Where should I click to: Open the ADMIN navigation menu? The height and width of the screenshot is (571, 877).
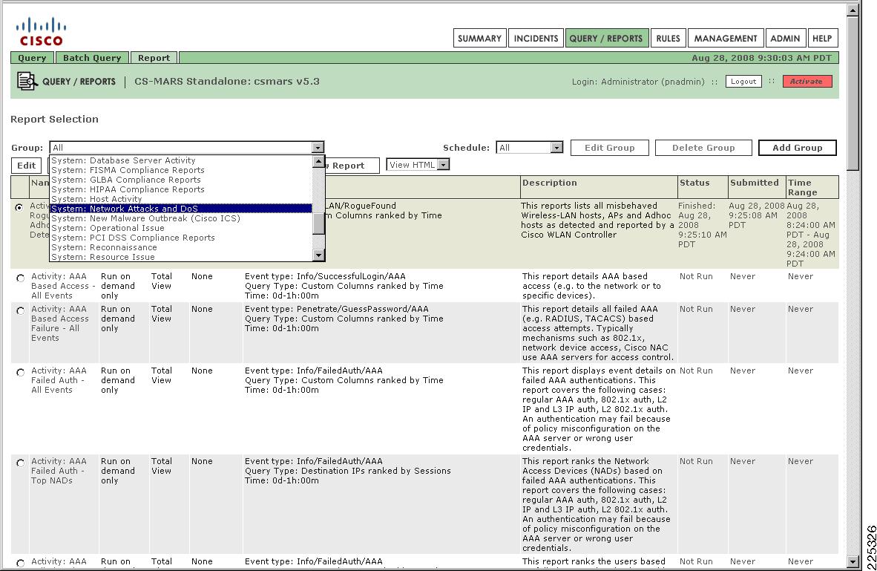(785, 38)
